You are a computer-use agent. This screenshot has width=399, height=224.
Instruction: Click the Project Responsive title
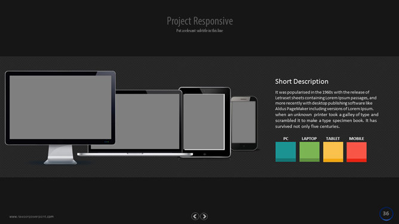pos(199,21)
